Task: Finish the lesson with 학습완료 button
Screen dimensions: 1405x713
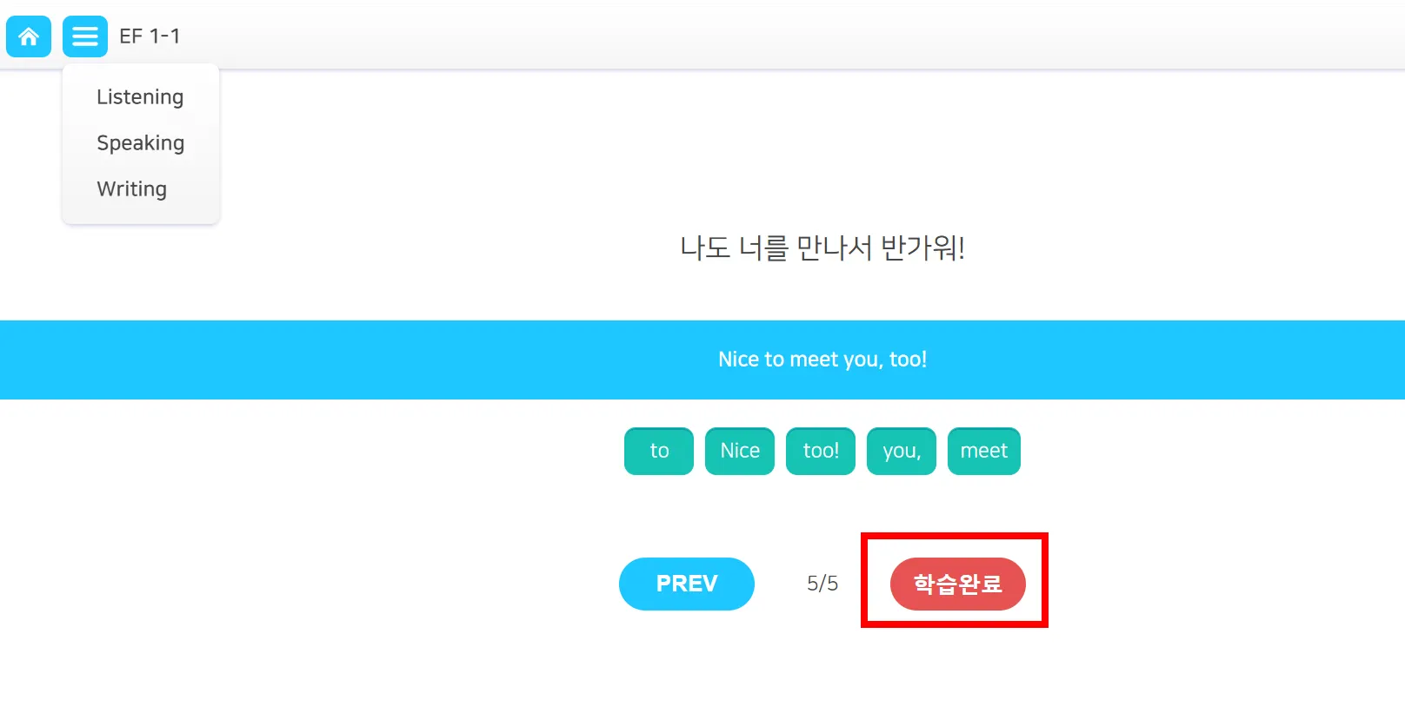Action: pyautogui.click(x=957, y=584)
